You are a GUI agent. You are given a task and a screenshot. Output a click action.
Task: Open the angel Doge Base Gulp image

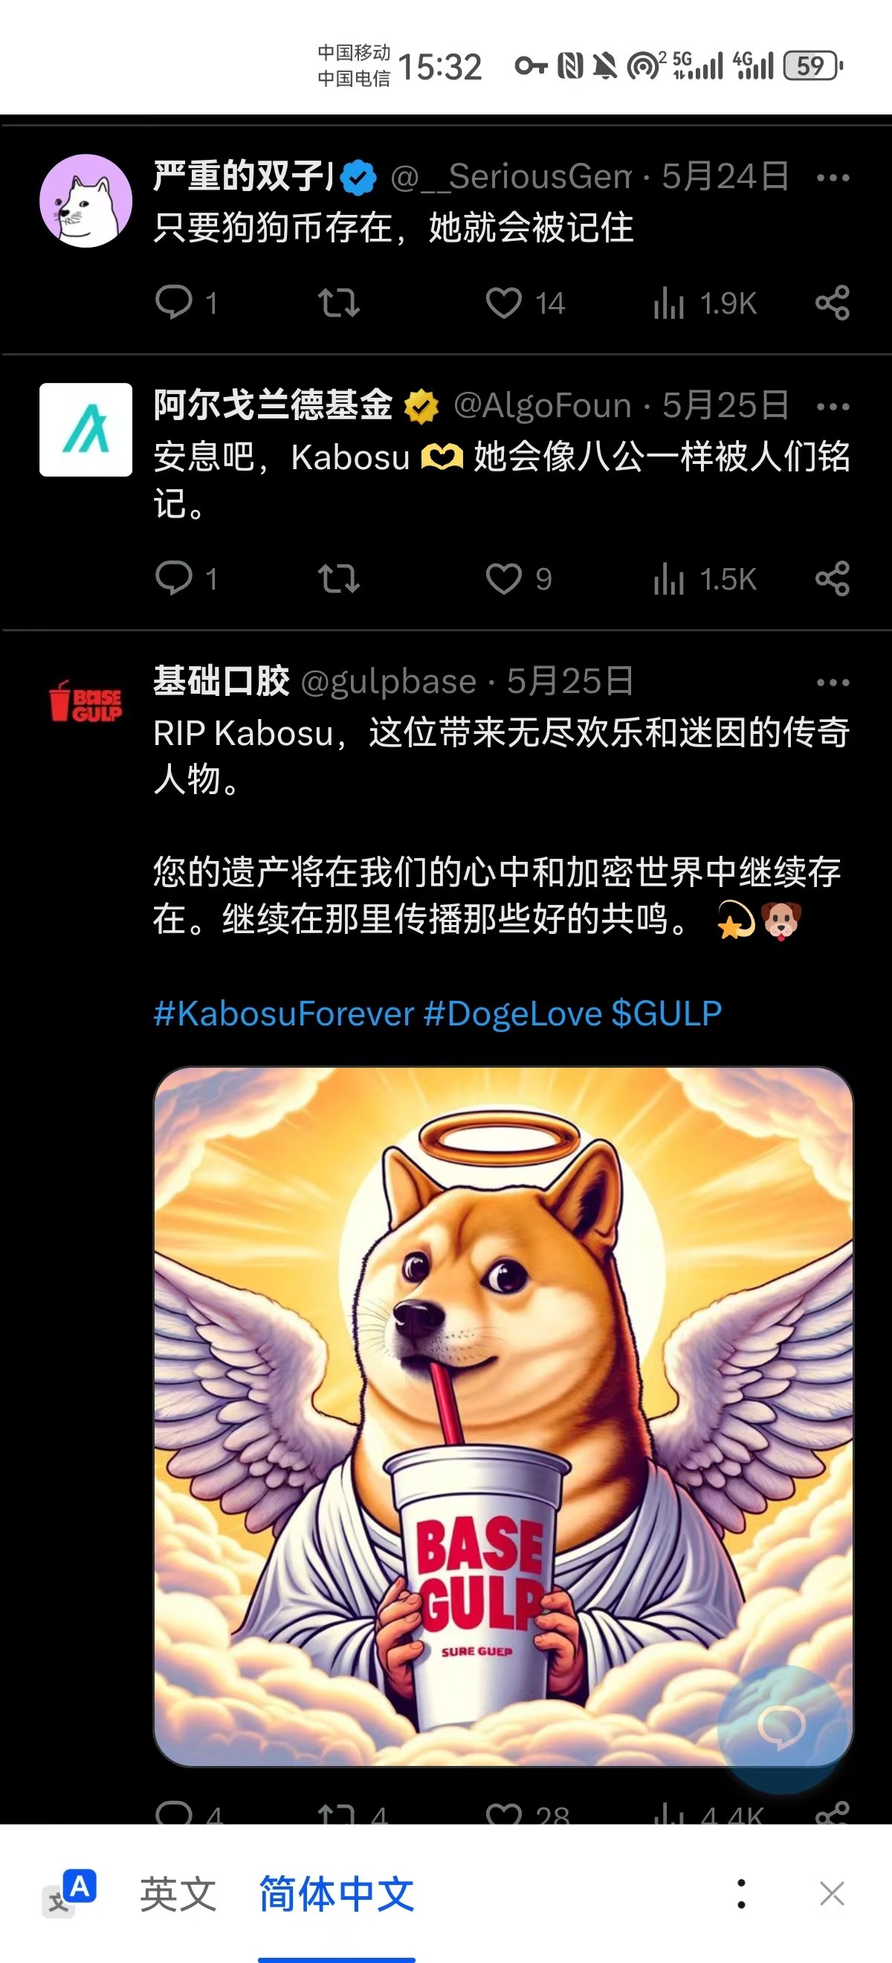[x=503, y=1416]
